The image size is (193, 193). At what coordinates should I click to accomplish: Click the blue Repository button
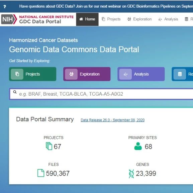pos(182,74)
